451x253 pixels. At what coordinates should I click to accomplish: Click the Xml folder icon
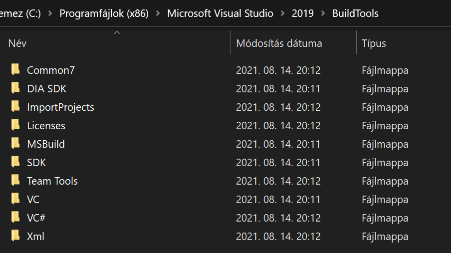tap(15, 236)
